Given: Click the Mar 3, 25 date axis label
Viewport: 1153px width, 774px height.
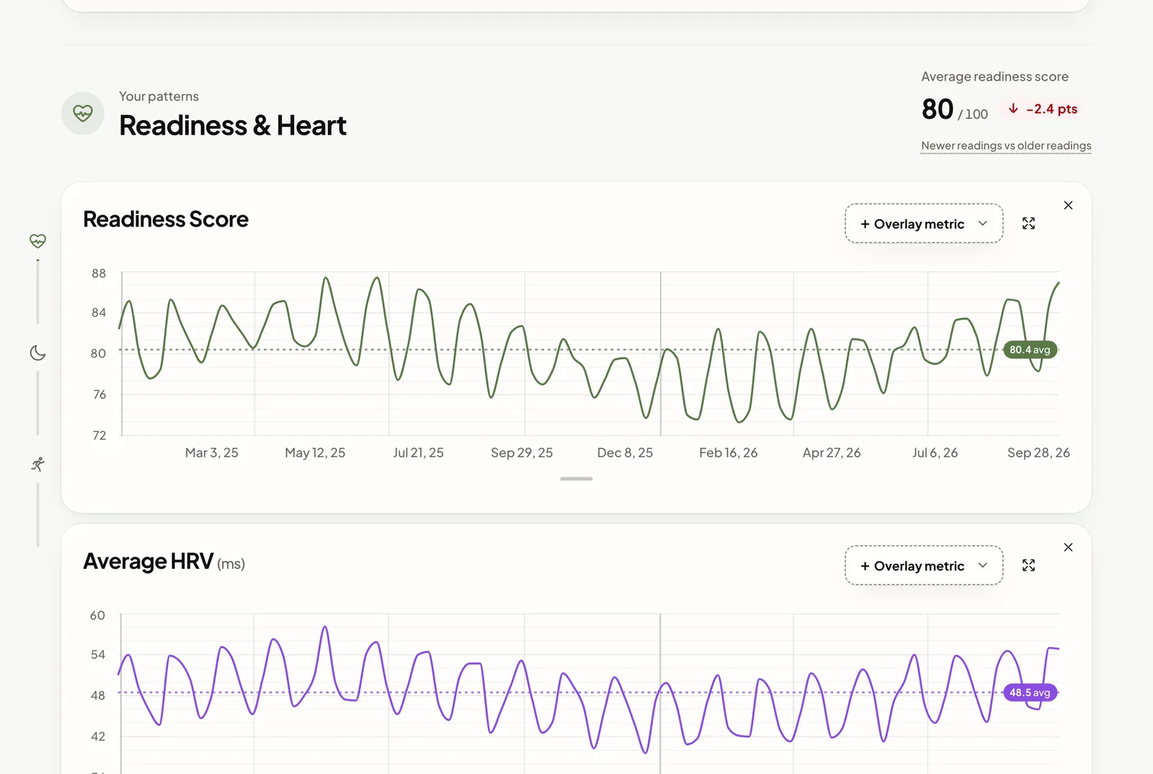Looking at the screenshot, I should coord(212,453).
